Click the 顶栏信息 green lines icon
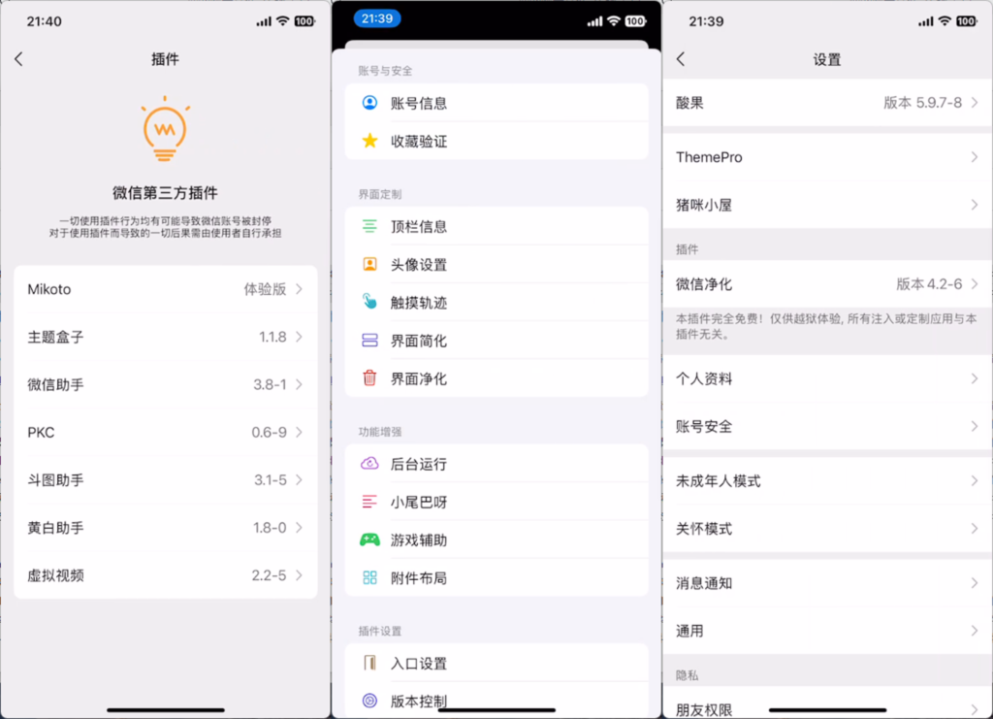This screenshot has height=719, width=993. point(369,226)
